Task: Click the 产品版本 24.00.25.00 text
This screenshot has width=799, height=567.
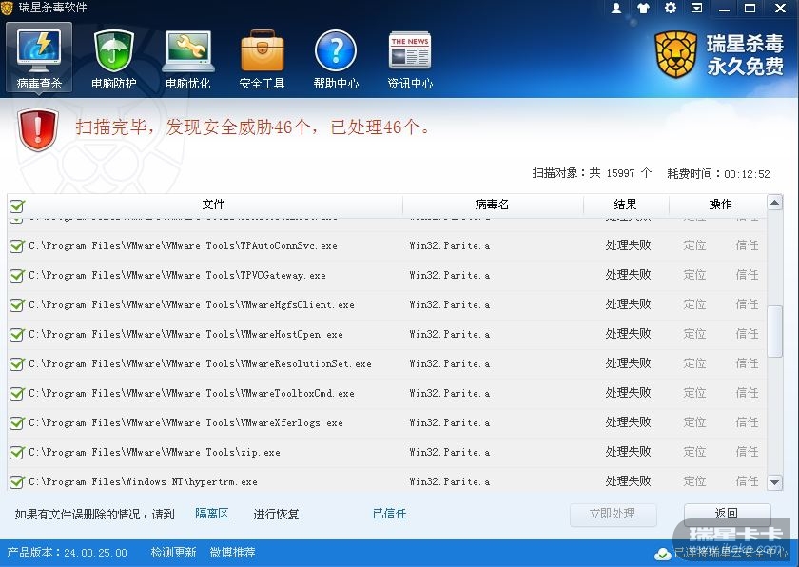Action: click(x=67, y=553)
